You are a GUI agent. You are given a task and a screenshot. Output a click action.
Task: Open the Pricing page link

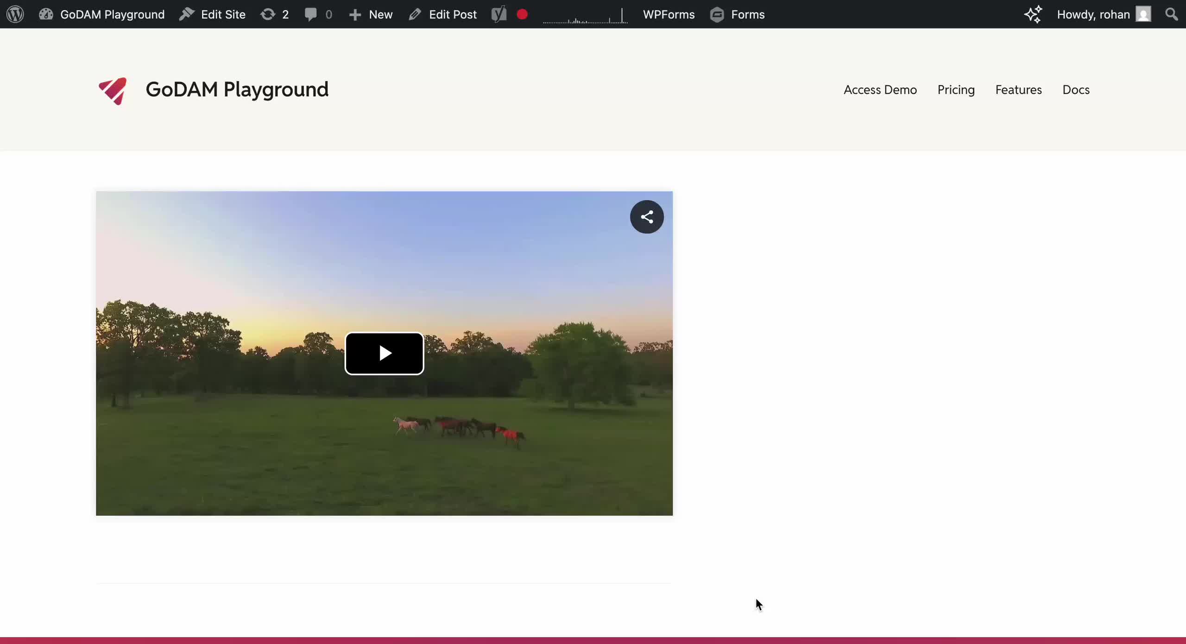tap(955, 90)
